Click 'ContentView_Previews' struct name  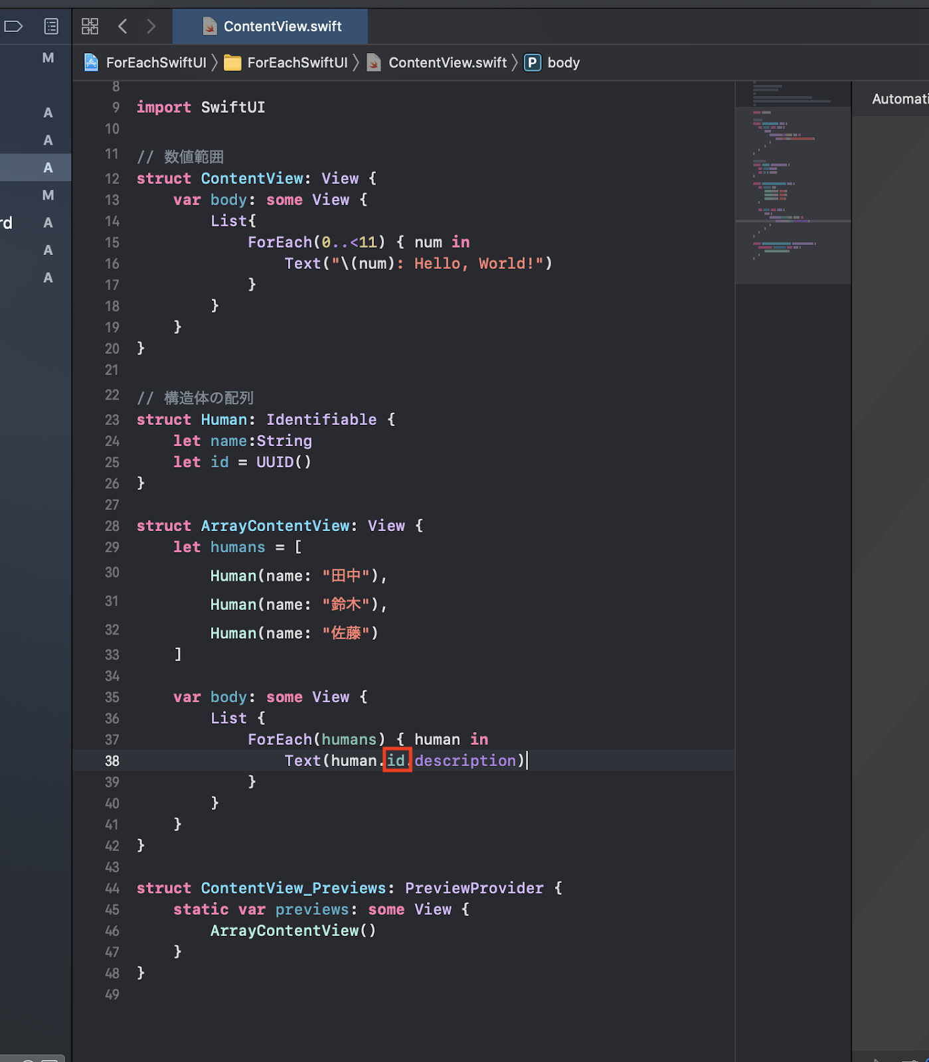(x=294, y=888)
